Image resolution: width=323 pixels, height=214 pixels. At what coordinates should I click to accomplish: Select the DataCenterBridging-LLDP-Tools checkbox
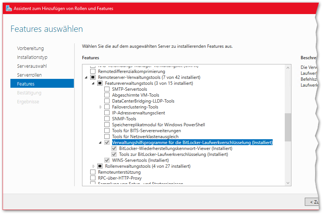point(107,101)
